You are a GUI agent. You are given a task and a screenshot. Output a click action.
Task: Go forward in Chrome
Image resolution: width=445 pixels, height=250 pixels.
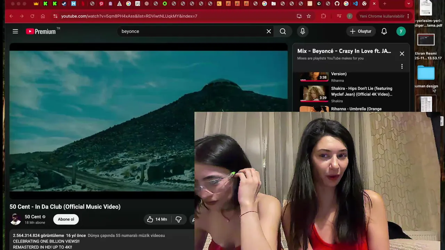pyautogui.click(x=22, y=16)
